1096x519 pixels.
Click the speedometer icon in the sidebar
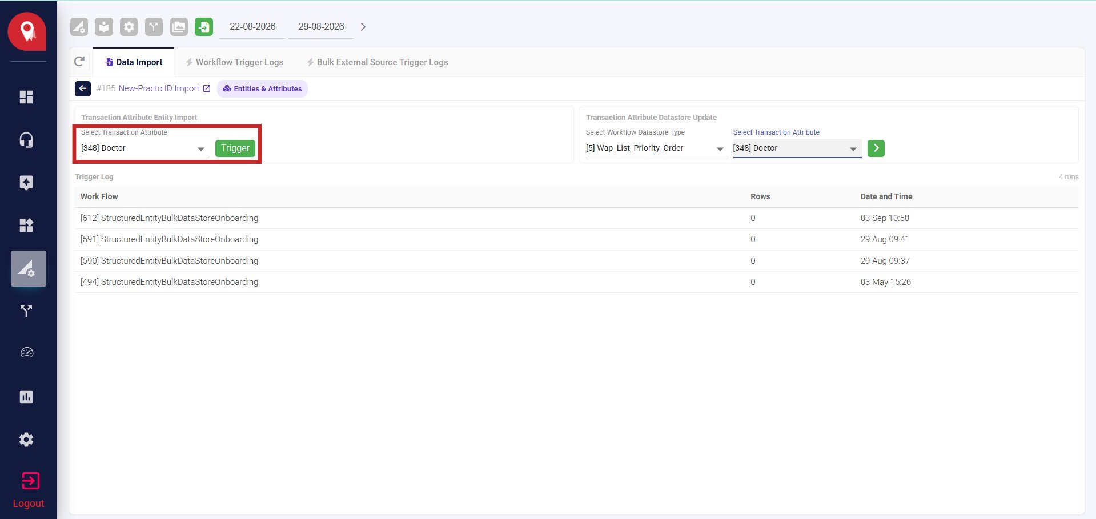27,352
